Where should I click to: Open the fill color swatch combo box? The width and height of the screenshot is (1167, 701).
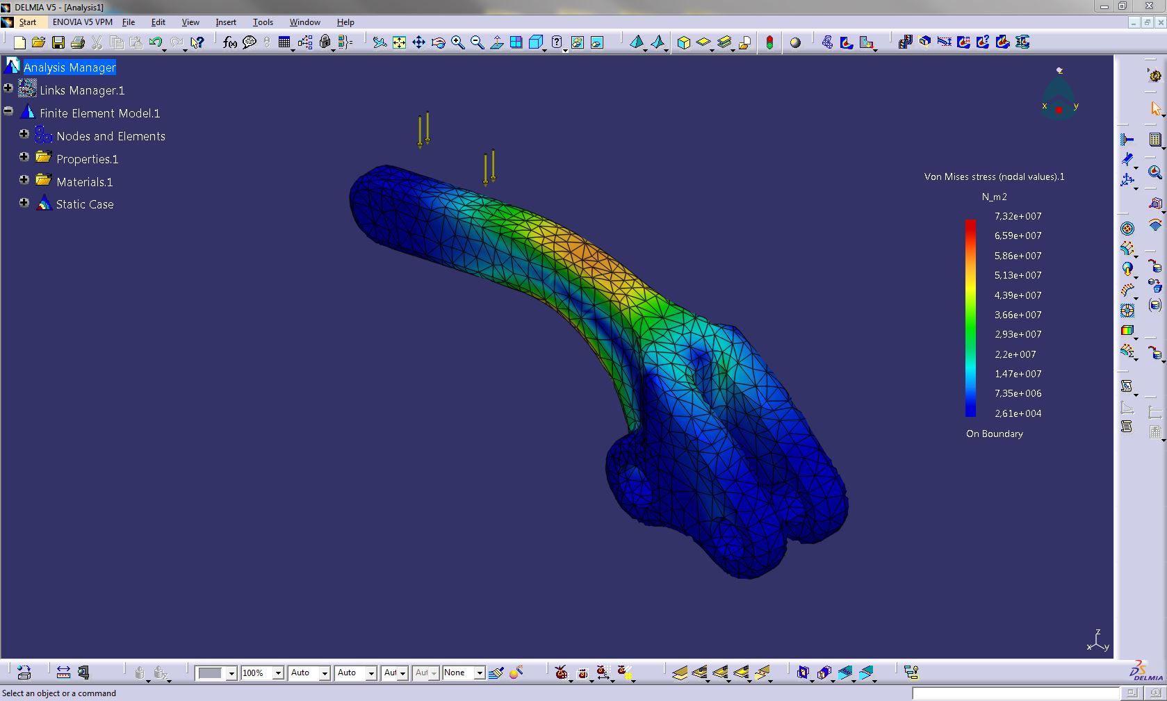tap(216, 673)
